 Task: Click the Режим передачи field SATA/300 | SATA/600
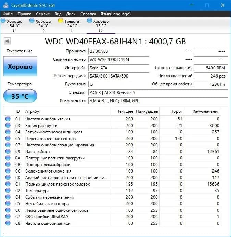119,76
